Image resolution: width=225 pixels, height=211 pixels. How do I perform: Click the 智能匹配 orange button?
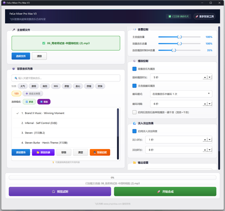click(x=100, y=152)
